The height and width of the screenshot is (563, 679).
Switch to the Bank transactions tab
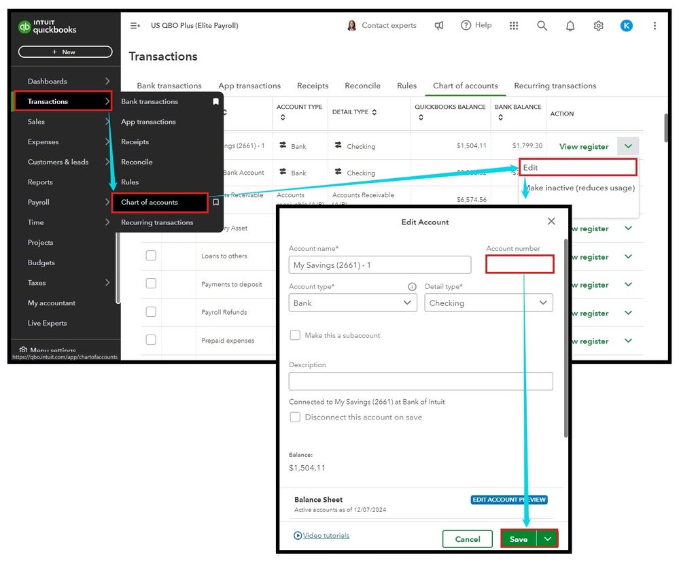click(169, 86)
